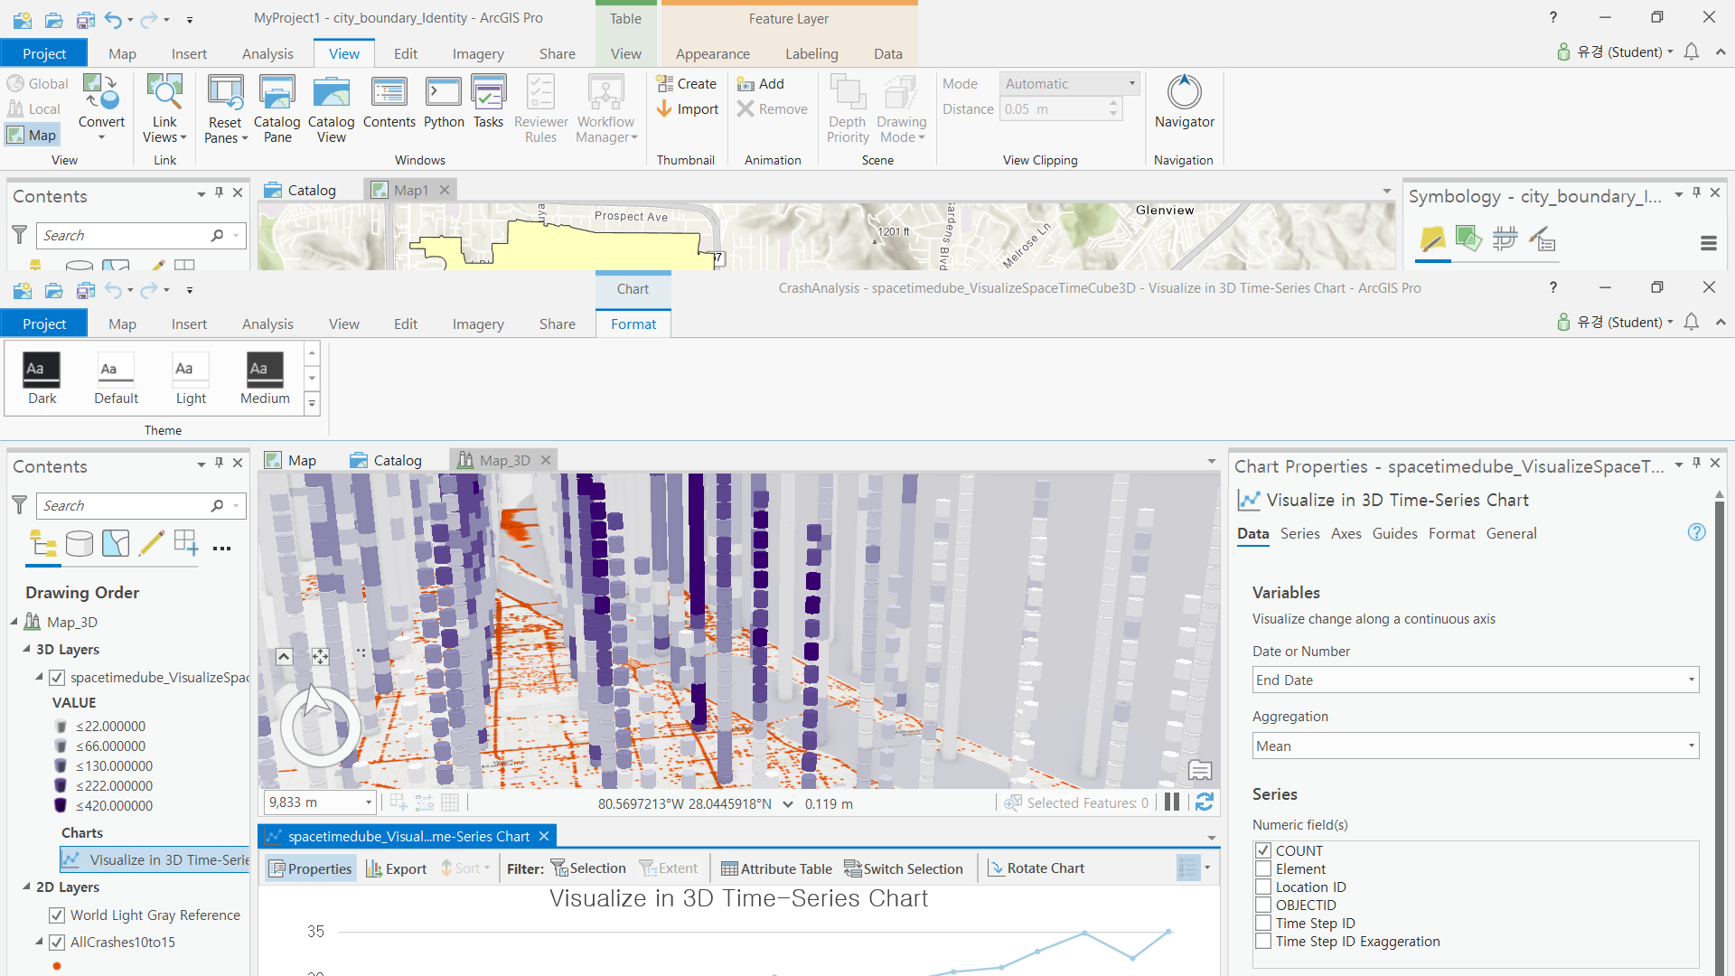Switch to the Axes tab
Image resolution: width=1735 pixels, height=976 pixels.
click(x=1346, y=533)
